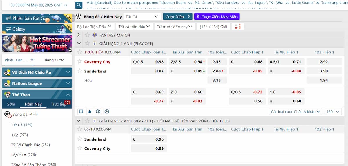Toggle the star beside TRỰC TIẾP 02:00AM
Image resolution: width=348 pixels, height=166 pixels.
80,52
